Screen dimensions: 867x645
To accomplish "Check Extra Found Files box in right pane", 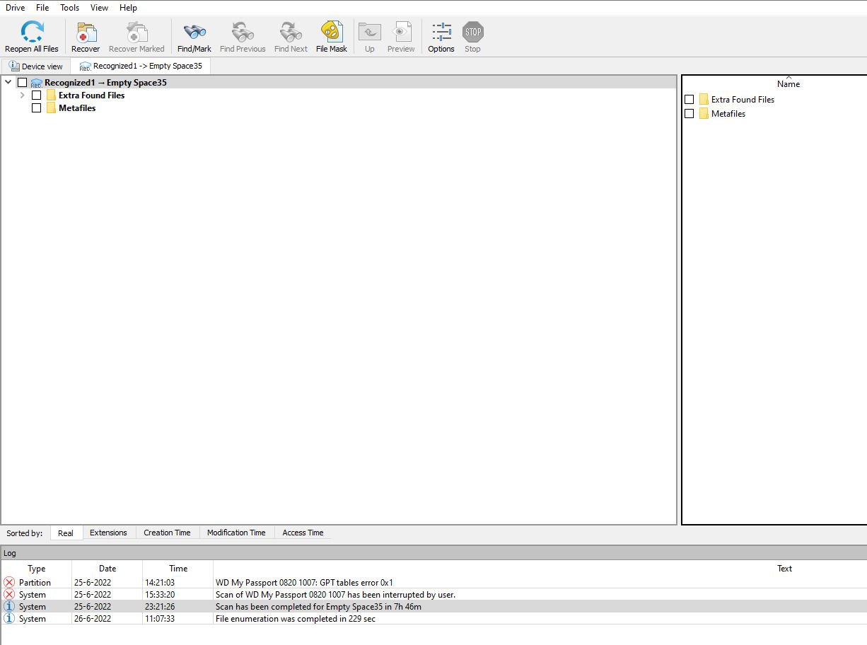I will [689, 100].
